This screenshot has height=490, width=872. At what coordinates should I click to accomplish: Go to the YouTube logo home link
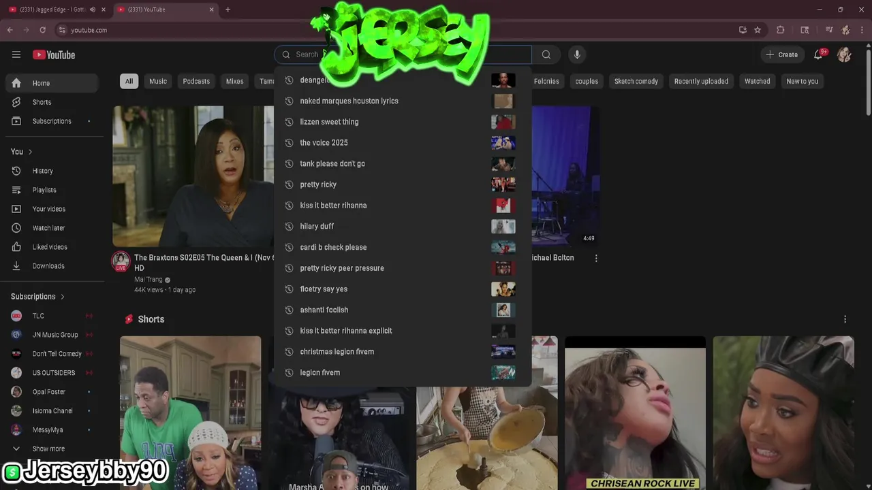[x=54, y=54]
